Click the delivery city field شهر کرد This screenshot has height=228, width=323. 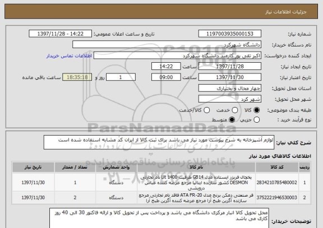pyautogui.click(x=230, y=99)
